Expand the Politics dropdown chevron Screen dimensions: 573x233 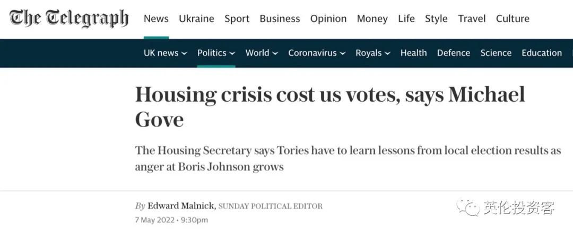pyautogui.click(x=232, y=53)
